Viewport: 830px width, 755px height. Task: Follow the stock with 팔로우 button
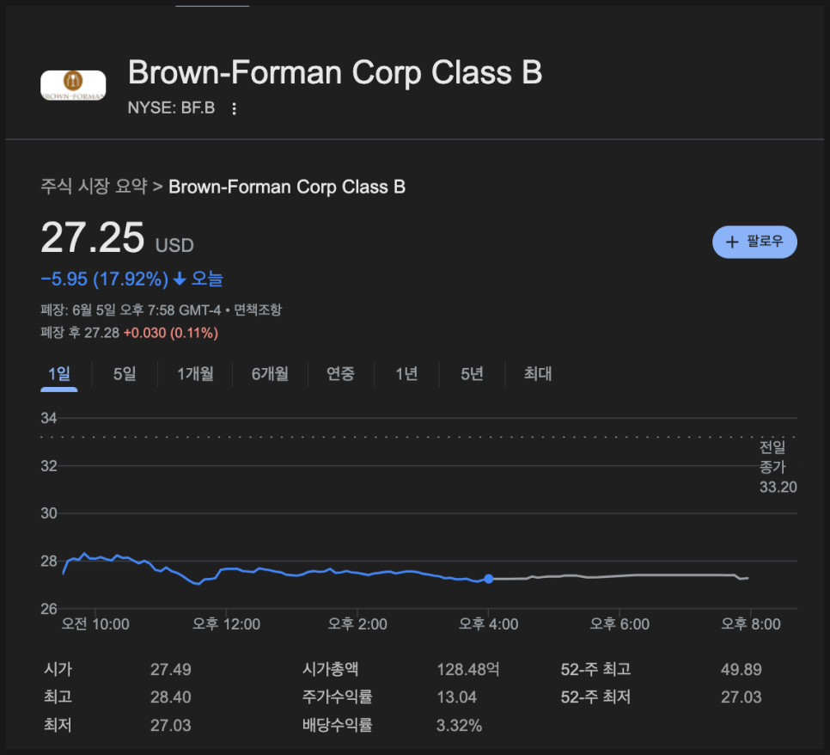click(755, 242)
